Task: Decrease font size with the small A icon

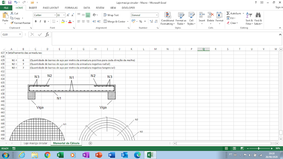Action: 73,15
